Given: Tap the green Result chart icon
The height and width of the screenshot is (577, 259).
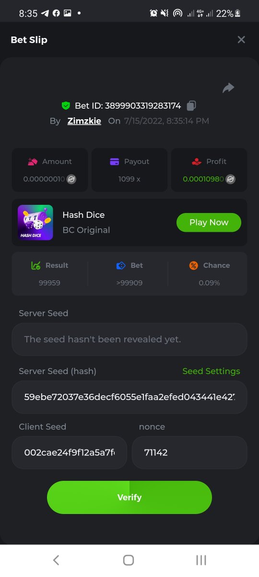Looking at the screenshot, I should click(x=35, y=265).
